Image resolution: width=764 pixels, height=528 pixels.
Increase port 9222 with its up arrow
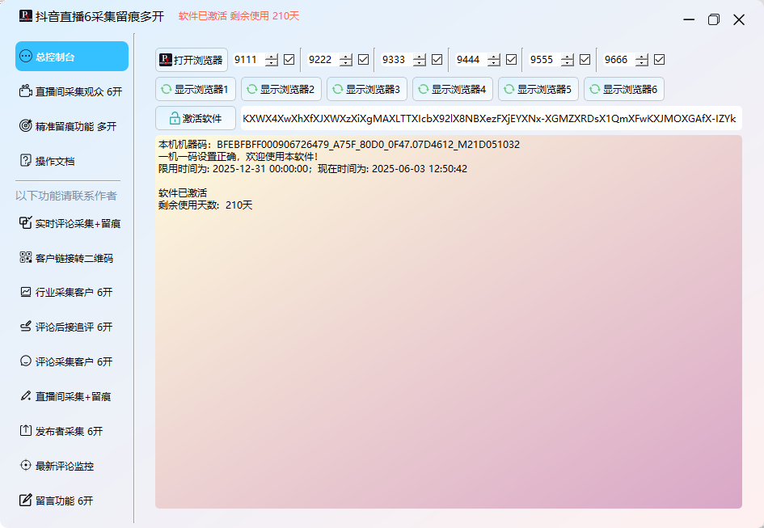[x=346, y=57]
